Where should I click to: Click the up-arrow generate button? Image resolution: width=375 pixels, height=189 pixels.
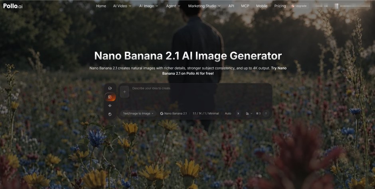click(x=266, y=113)
